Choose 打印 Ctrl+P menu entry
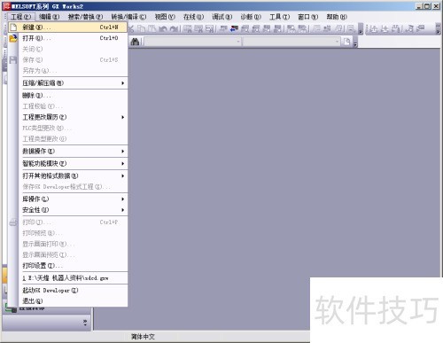Image resolution: width=443 pixels, height=343 pixels. pyautogui.click(x=68, y=222)
